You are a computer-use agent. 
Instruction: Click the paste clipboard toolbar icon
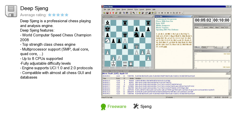click(127, 13)
